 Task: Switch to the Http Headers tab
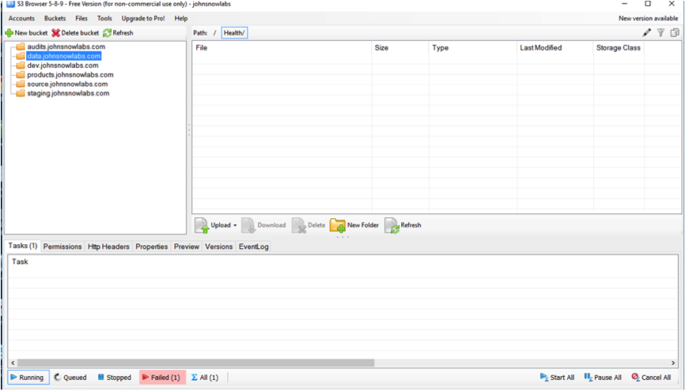108,246
